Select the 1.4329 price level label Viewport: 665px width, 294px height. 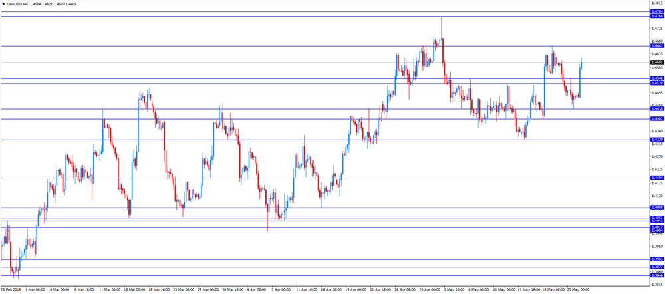[x=657, y=140]
